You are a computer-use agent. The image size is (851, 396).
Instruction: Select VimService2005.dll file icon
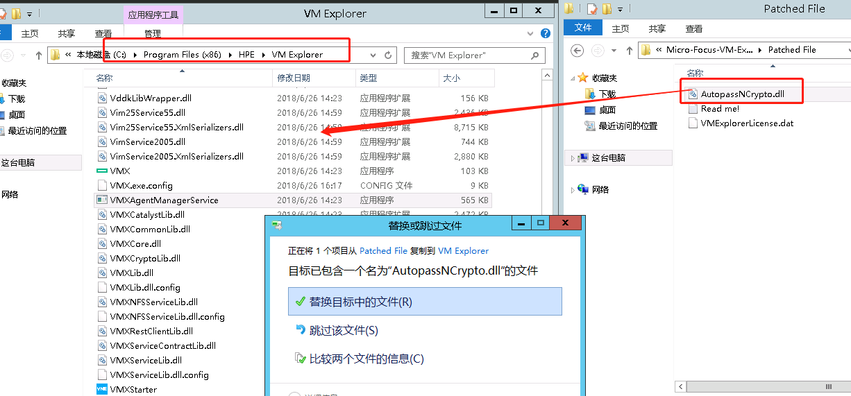click(102, 142)
